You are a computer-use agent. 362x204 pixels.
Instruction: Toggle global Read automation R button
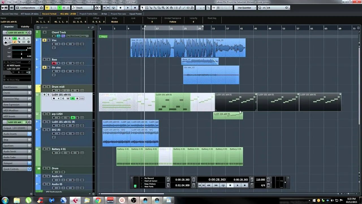tap(60, 8)
